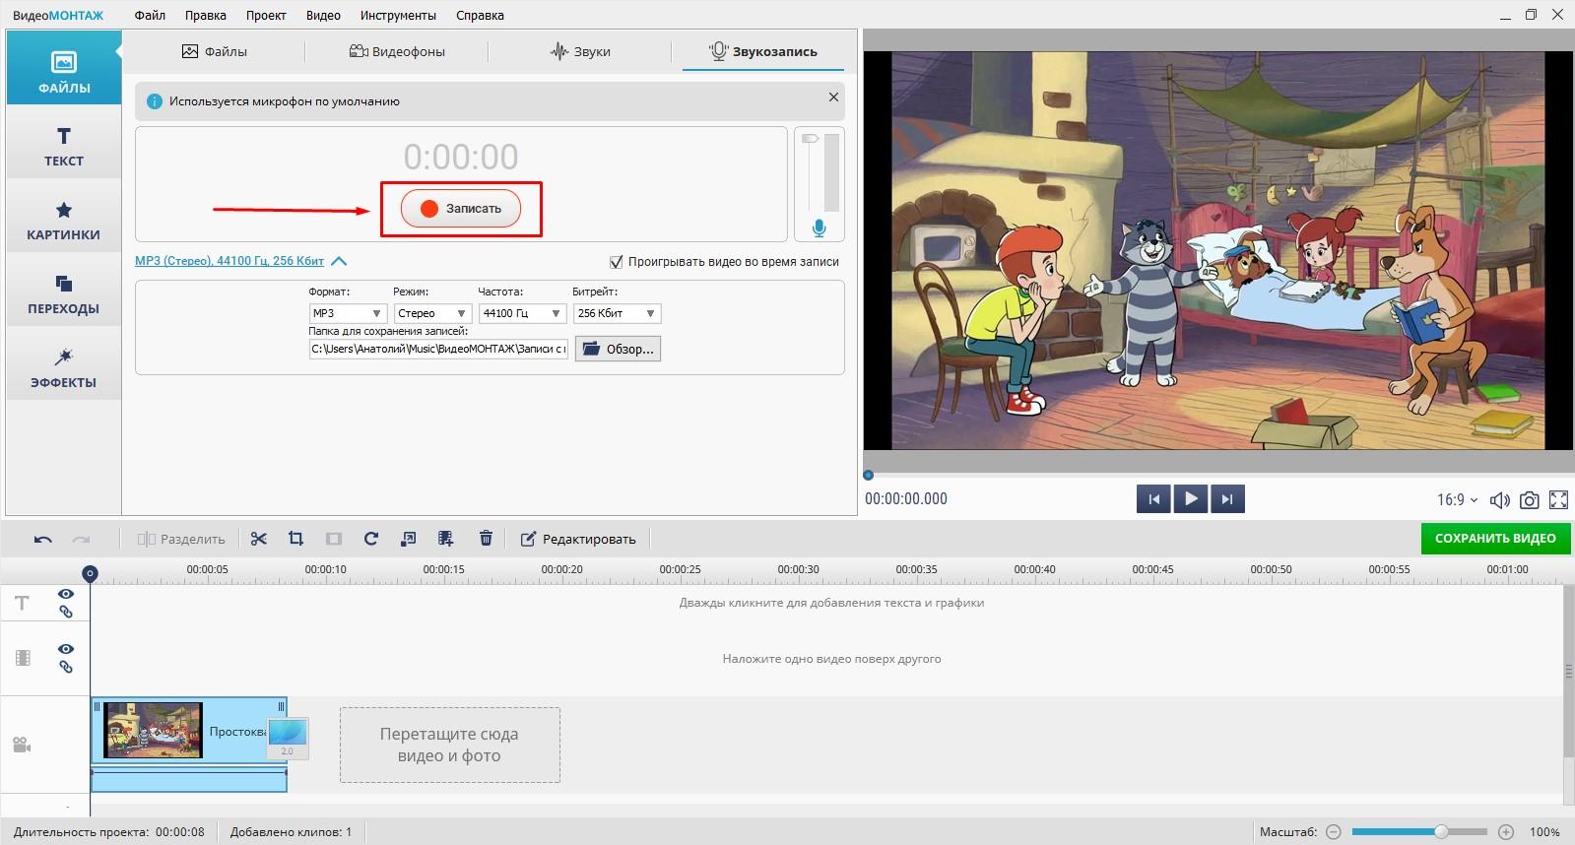Open the Проект menu

click(x=266, y=16)
